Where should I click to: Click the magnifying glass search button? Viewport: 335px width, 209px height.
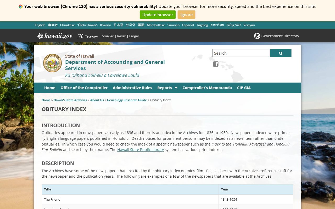[281, 53]
